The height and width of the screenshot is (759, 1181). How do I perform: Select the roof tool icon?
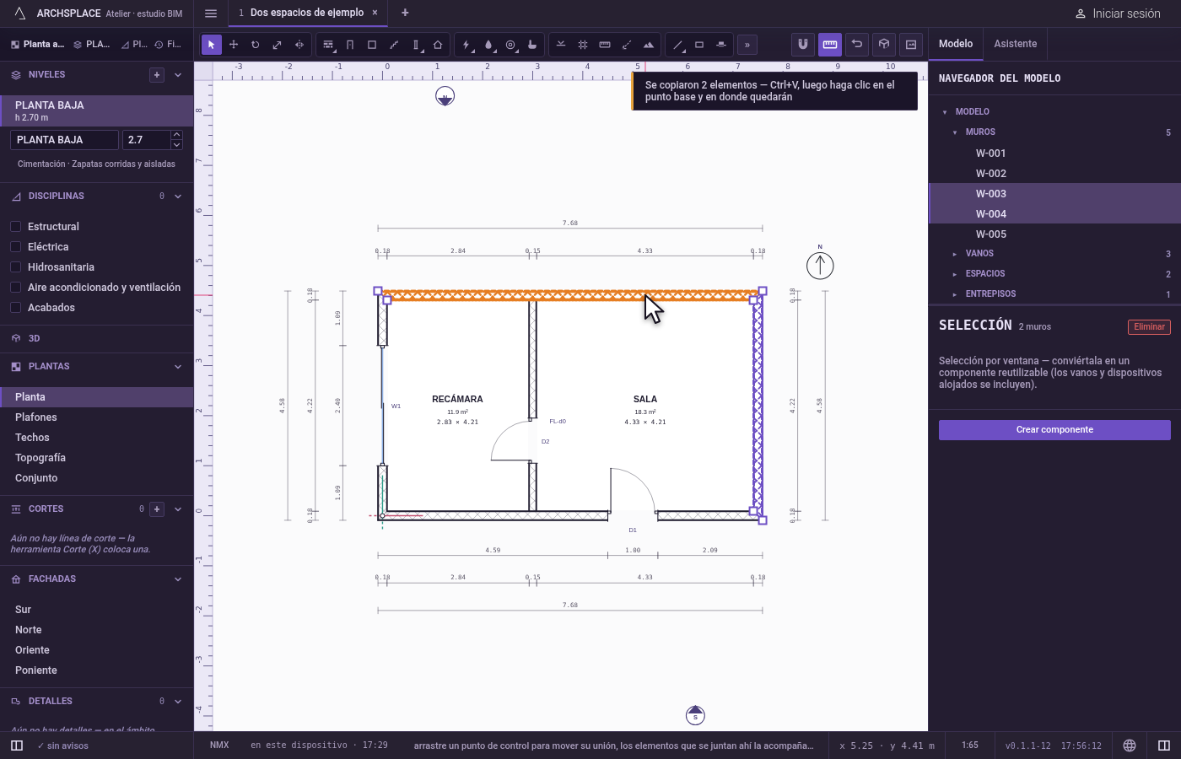tap(438, 45)
